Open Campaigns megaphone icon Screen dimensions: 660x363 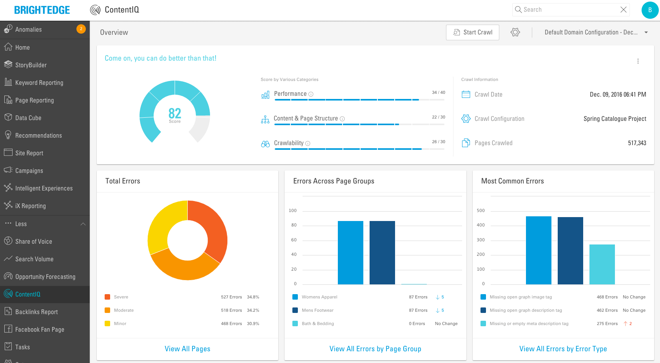click(x=8, y=170)
